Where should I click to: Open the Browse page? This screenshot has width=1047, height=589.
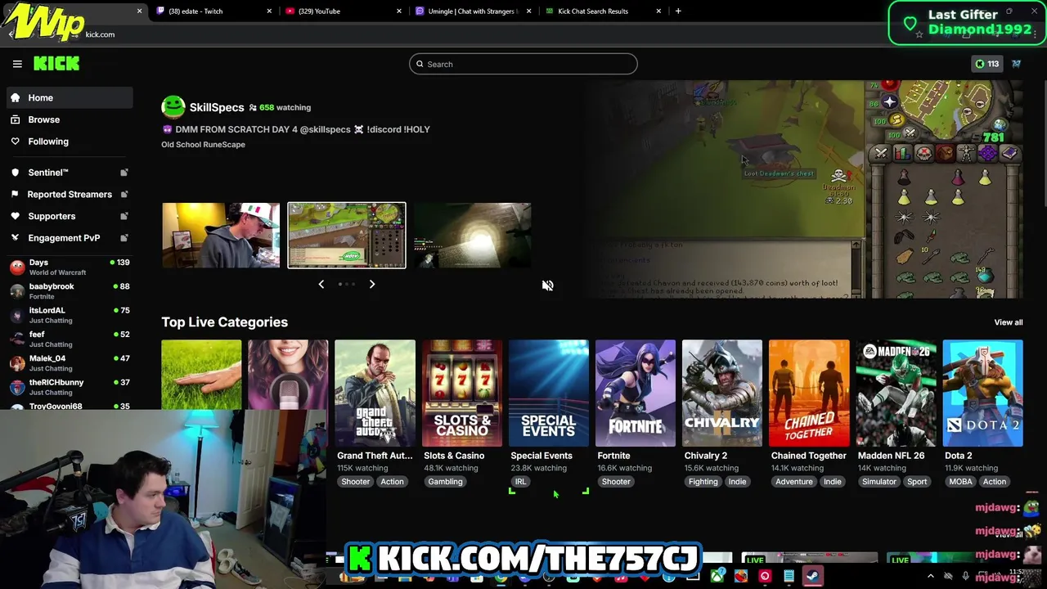pos(70,119)
